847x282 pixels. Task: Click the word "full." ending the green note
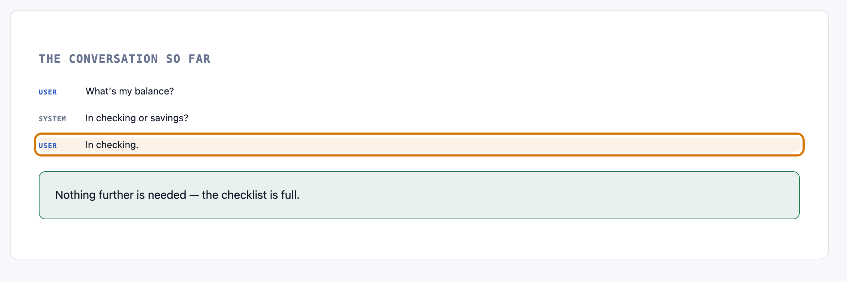click(x=290, y=195)
